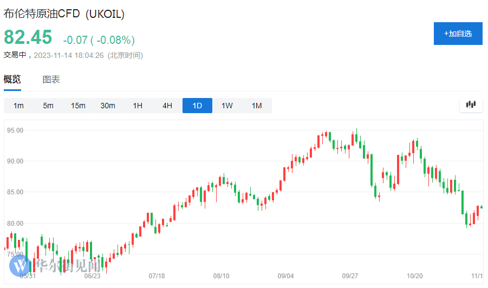Select the active 1D timeframe
Viewport: 488px width, 288px height.
[x=197, y=106]
